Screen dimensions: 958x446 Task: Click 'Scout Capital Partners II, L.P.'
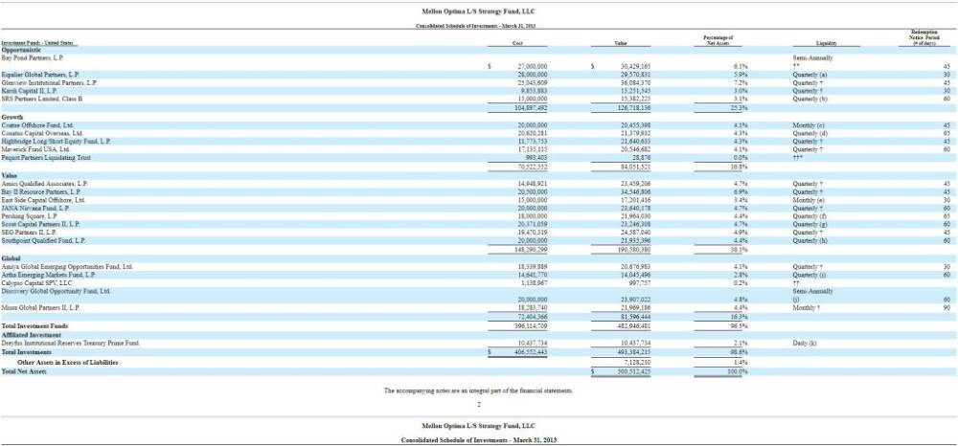click(40, 224)
